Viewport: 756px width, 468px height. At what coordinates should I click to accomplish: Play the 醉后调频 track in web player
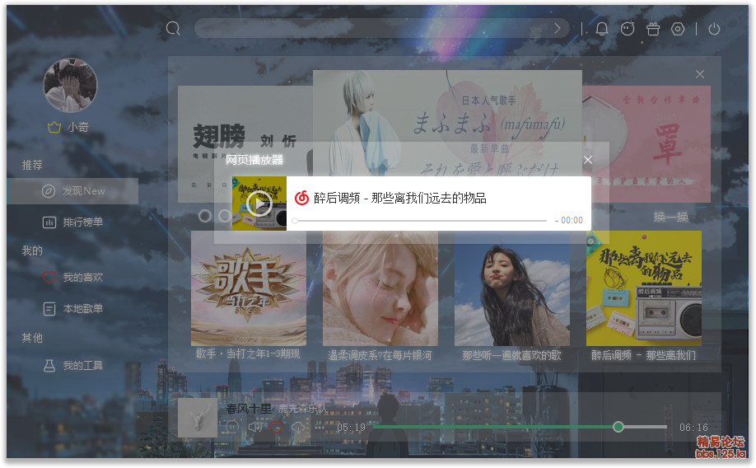[259, 204]
